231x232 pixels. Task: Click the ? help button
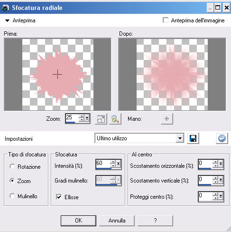155,221
